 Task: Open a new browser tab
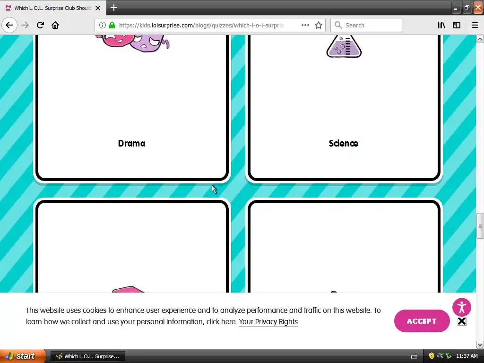(x=113, y=8)
